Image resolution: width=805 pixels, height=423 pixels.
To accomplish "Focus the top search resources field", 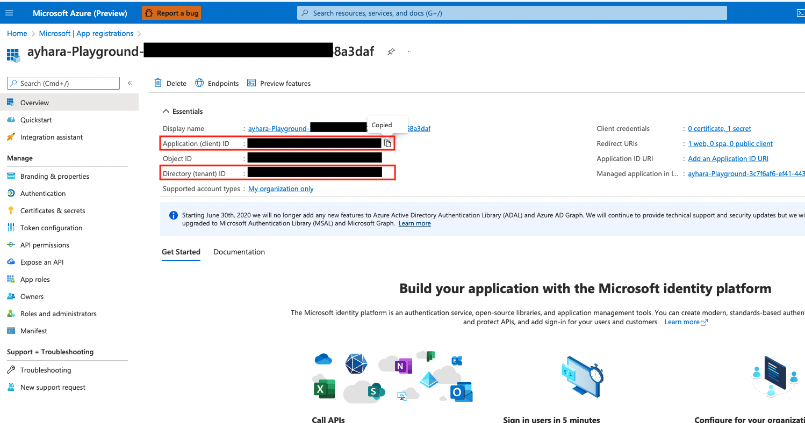I will 512,13.
